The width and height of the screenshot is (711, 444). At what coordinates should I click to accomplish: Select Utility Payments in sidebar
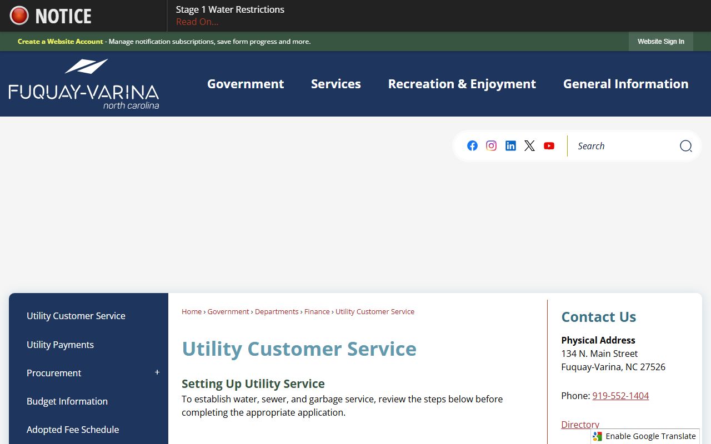[60, 345]
